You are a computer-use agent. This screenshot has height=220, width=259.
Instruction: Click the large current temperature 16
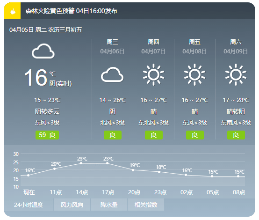point(36,77)
